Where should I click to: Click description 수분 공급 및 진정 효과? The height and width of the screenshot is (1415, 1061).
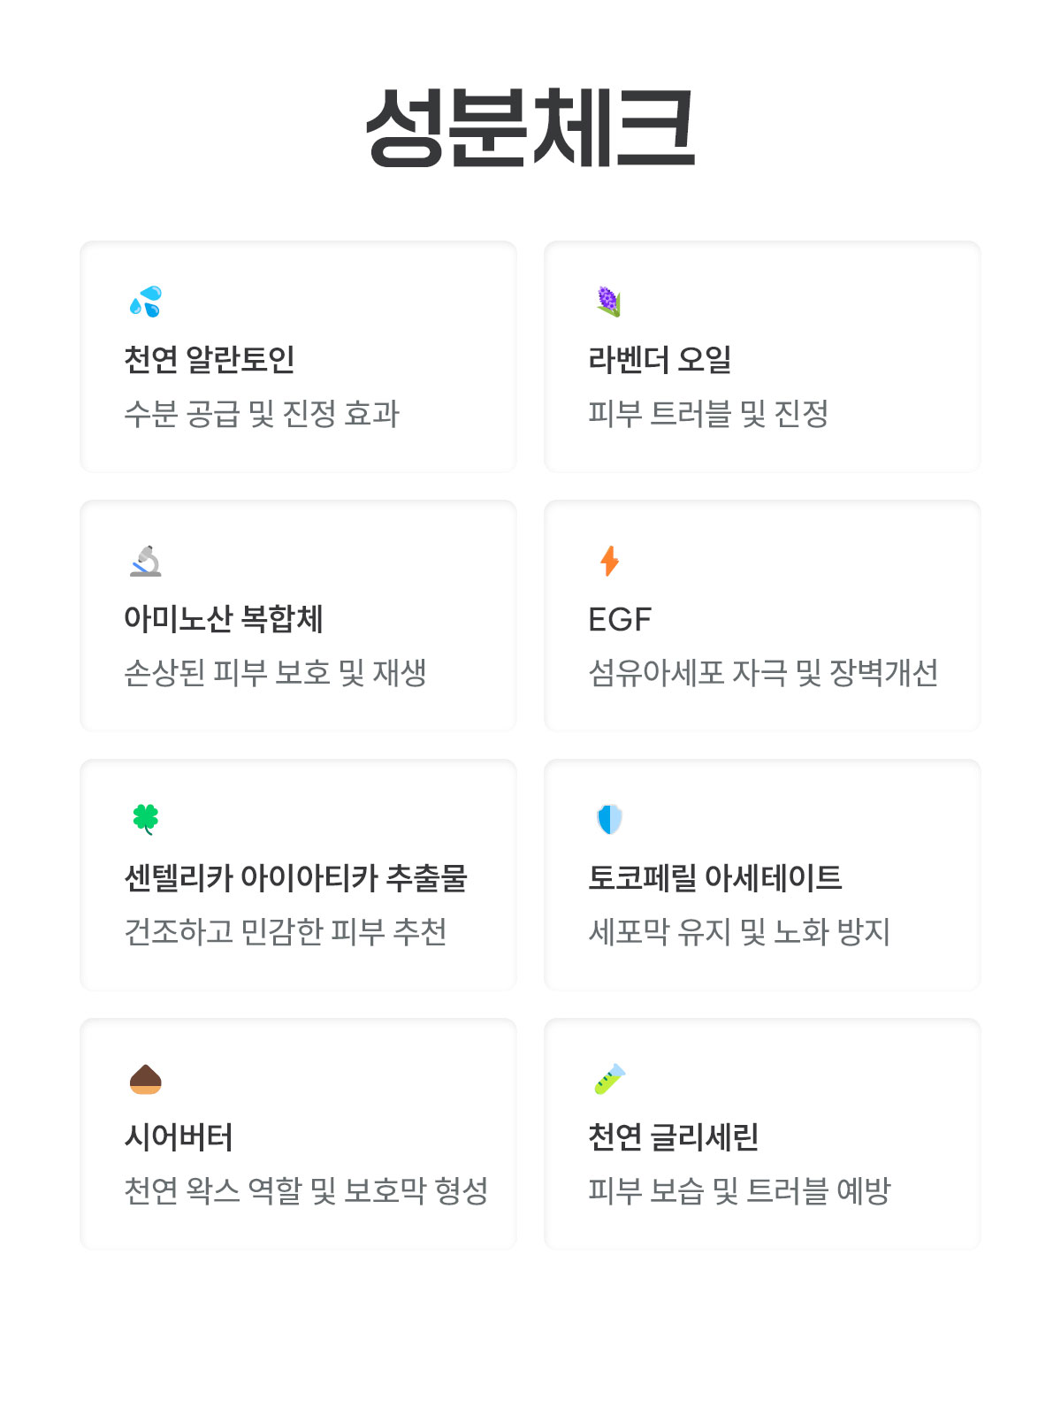pyautogui.click(x=262, y=413)
